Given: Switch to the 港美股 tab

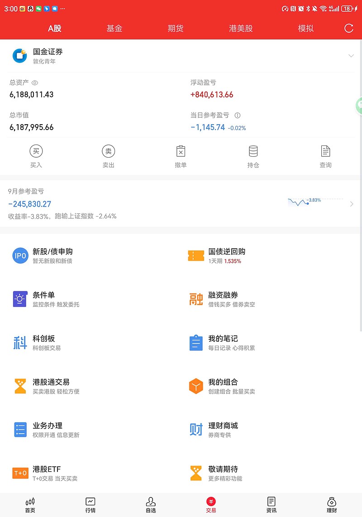Looking at the screenshot, I should pyautogui.click(x=241, y=29).
